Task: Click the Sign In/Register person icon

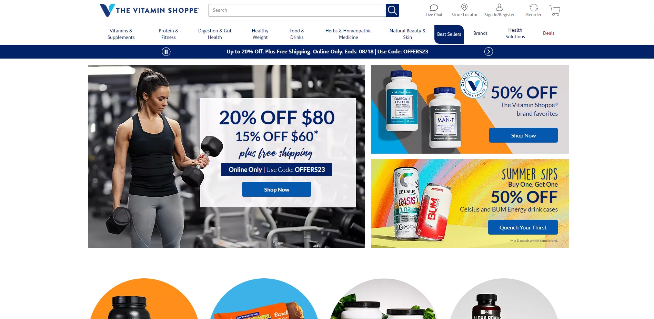Action: point(499,7)
